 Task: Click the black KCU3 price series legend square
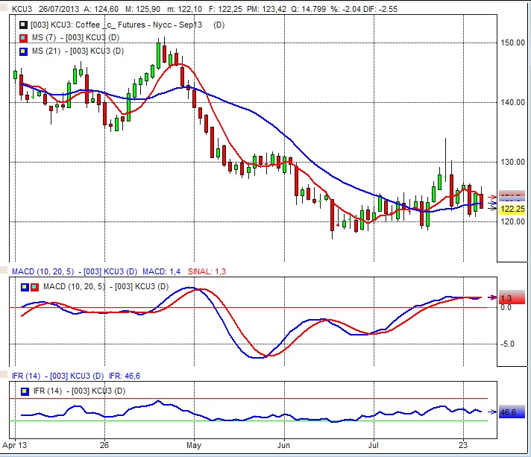tap(22, 25)
